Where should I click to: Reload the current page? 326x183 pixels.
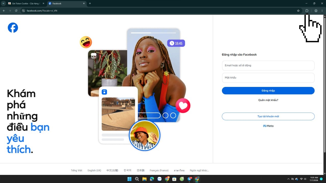16,11
